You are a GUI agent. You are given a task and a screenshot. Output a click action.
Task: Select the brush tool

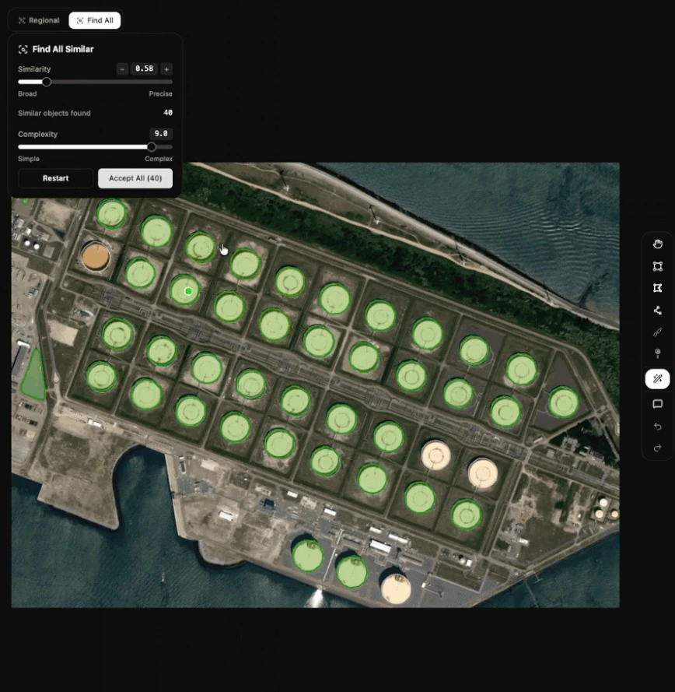(x=657, y=332)
